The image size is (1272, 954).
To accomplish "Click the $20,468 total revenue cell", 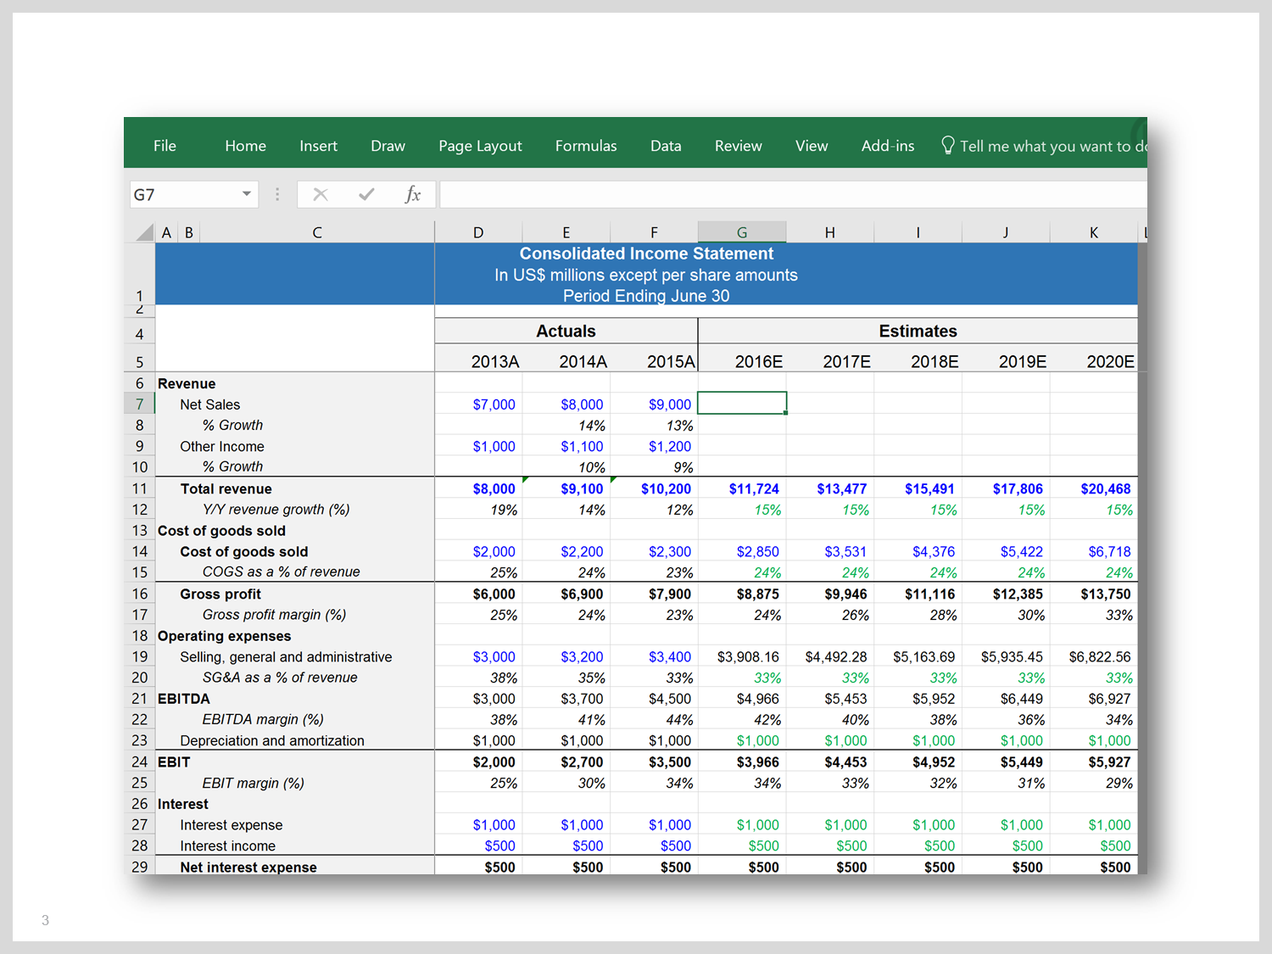I will click(1094, 488).
